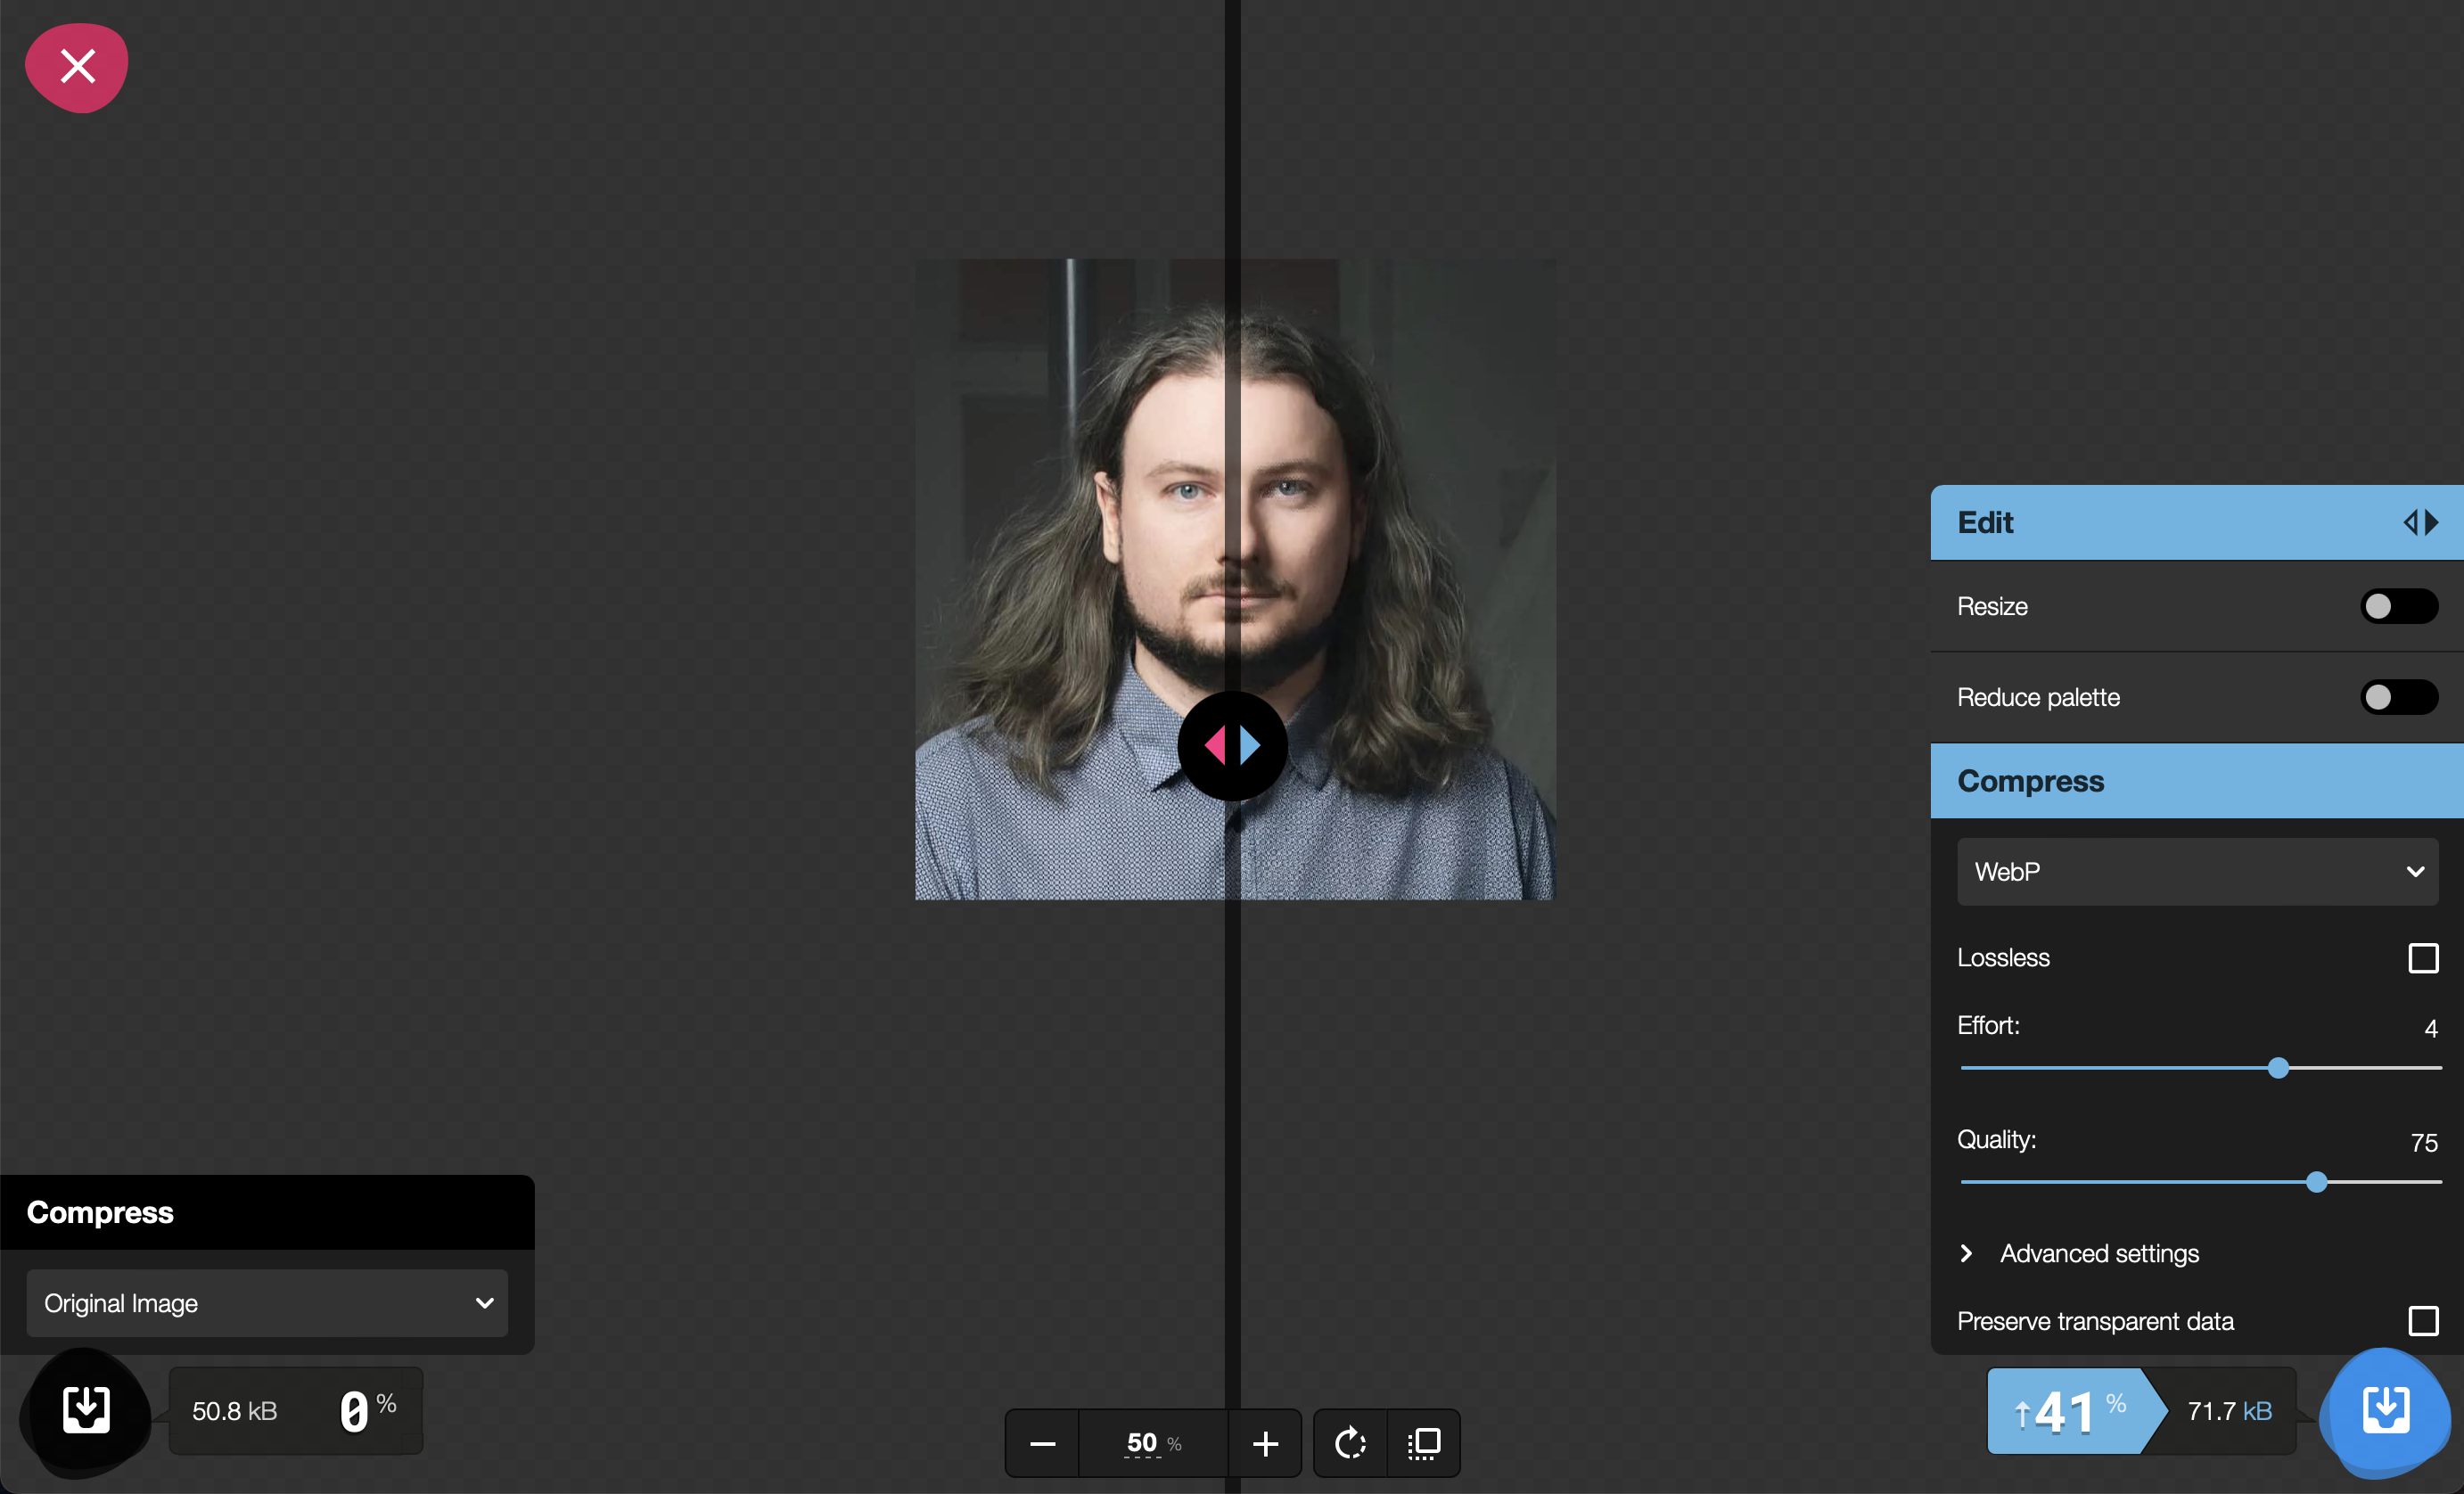Click the zoom in plus icon
Image resolution: width=2464 pixels, height=1494 pixels.
(1264, 1443)
